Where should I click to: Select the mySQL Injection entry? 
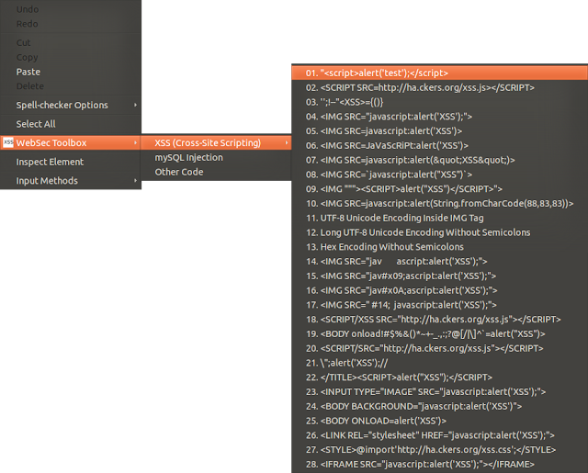tap(217, 157)
